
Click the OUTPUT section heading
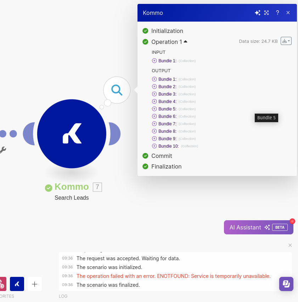161,71
